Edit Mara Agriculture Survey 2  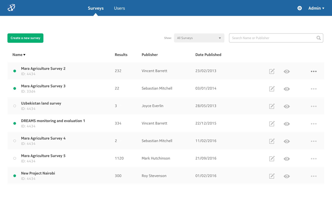click(x=272, y=71)
